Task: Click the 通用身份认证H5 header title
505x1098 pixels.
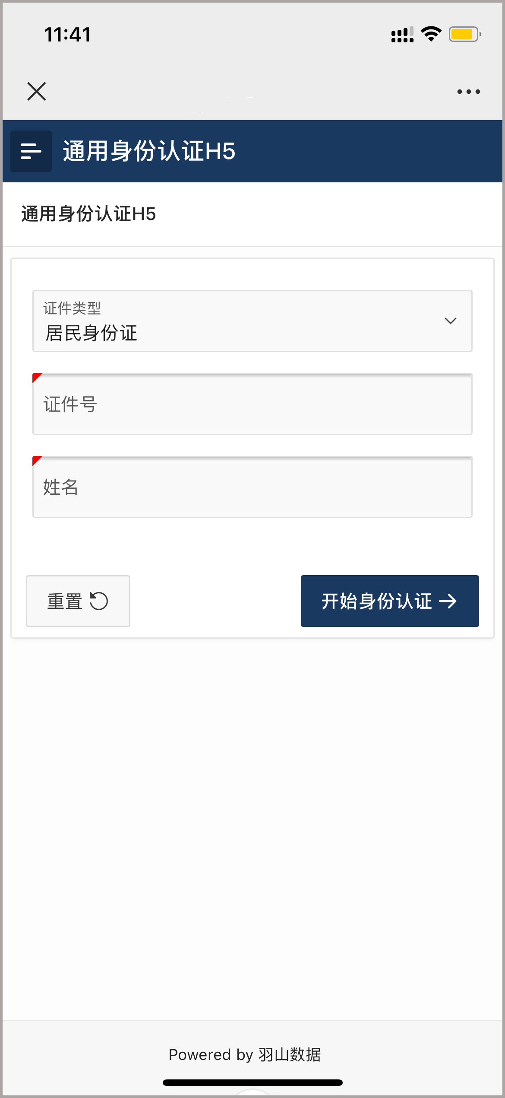Action: (x=148, y=150)
